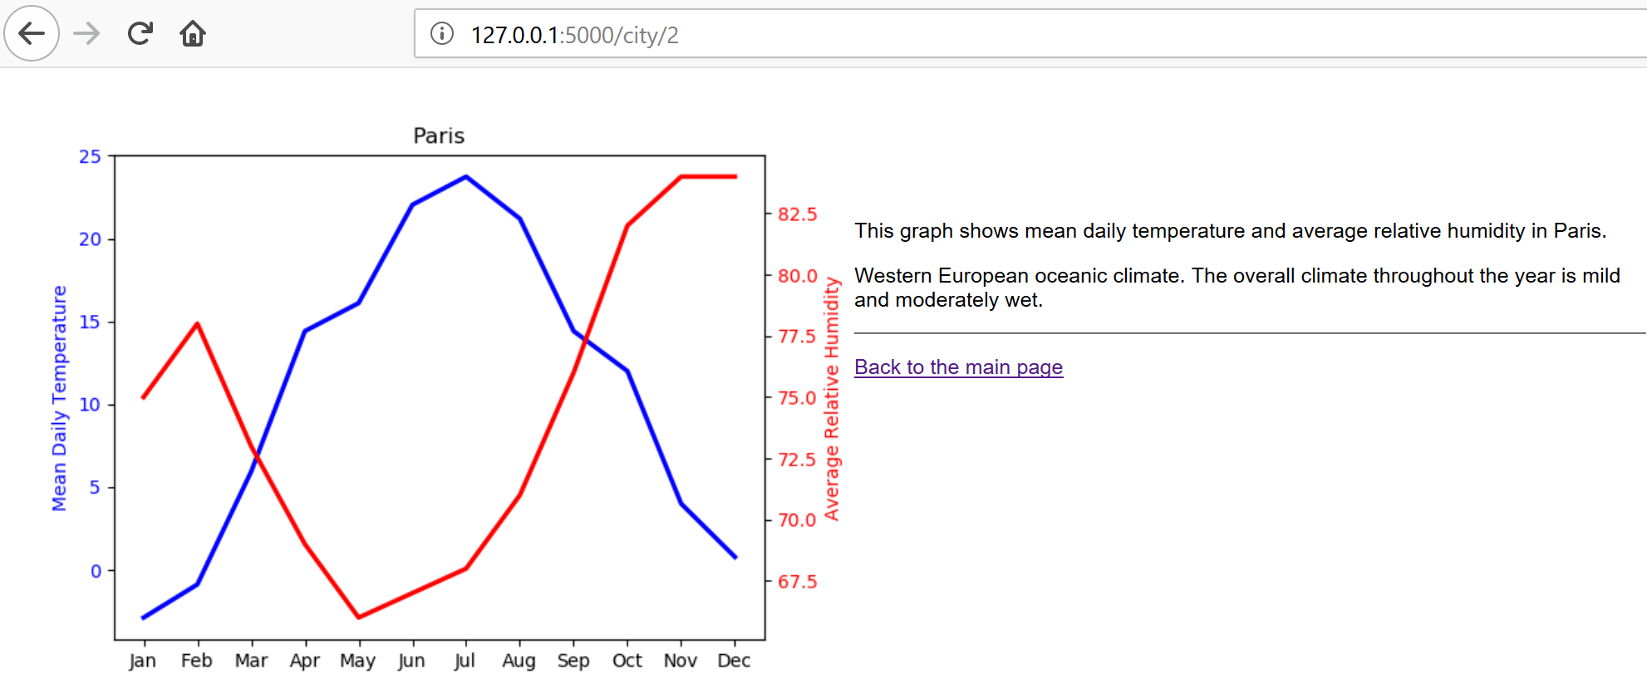Click the red humidity tick label '67.5'
Image resolution: width=1647 pixels, height=689 pixels.
798,582
